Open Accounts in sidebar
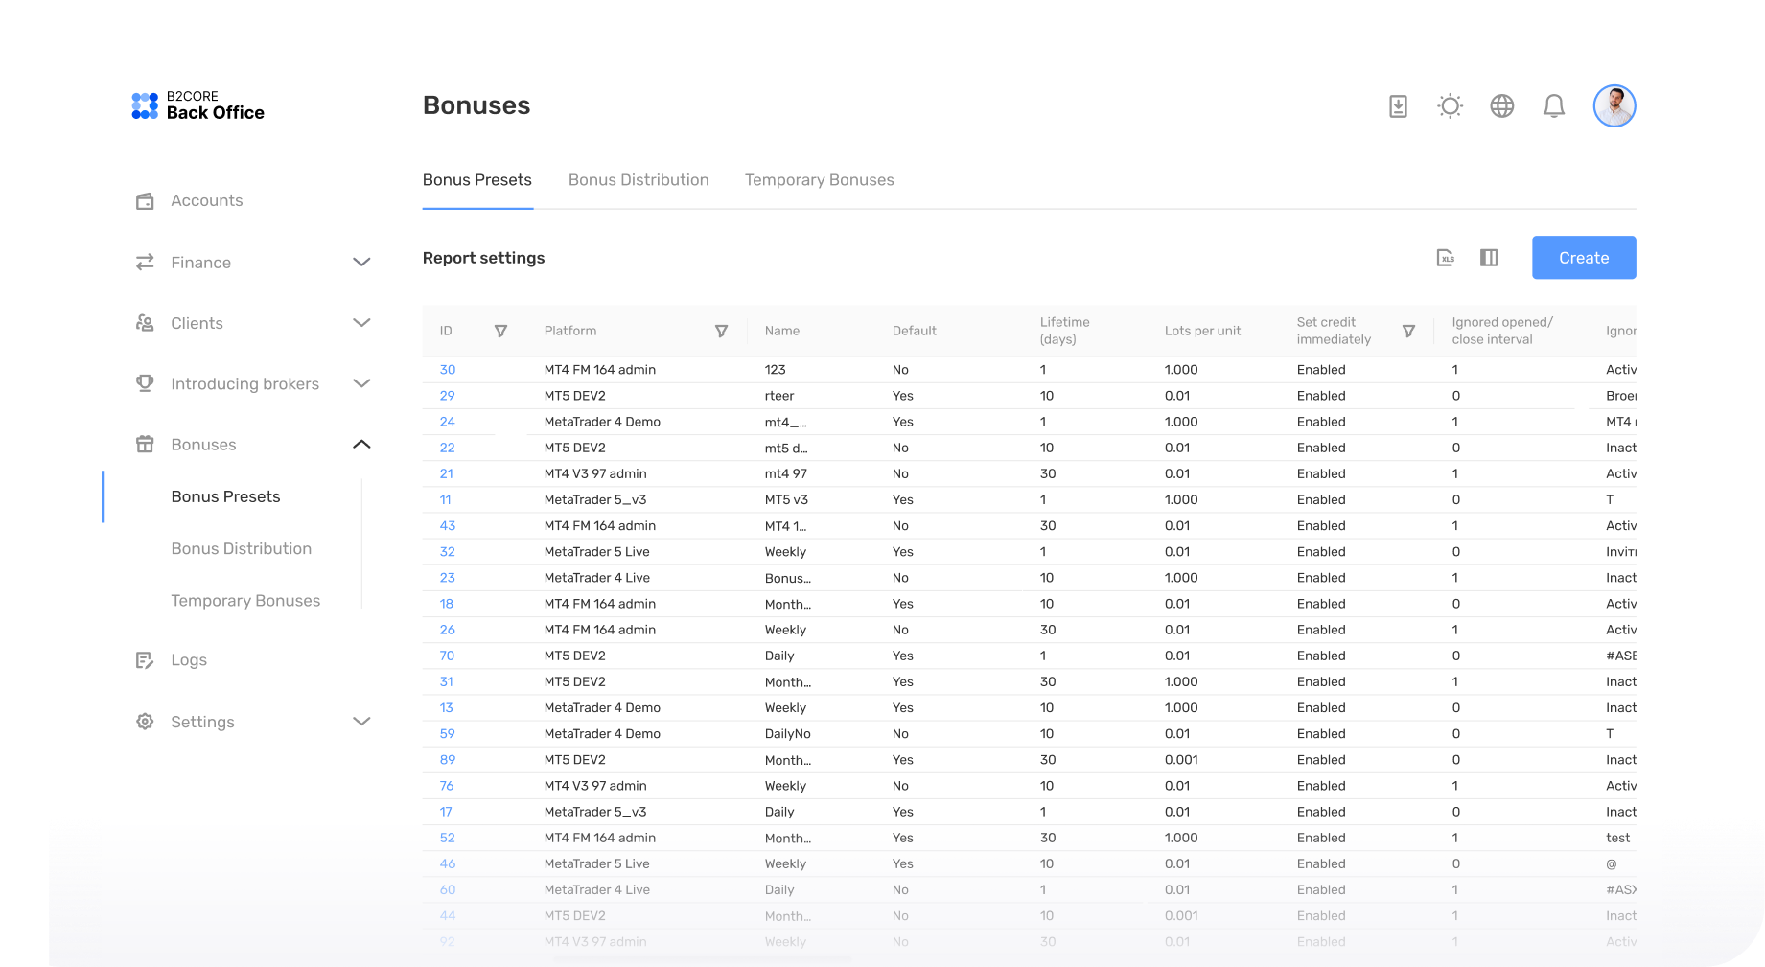The height and width of the screenshot is (967, 1765). tap(207, 201)
